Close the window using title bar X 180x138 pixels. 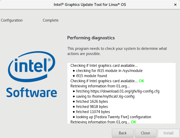[x=175, y=5]
